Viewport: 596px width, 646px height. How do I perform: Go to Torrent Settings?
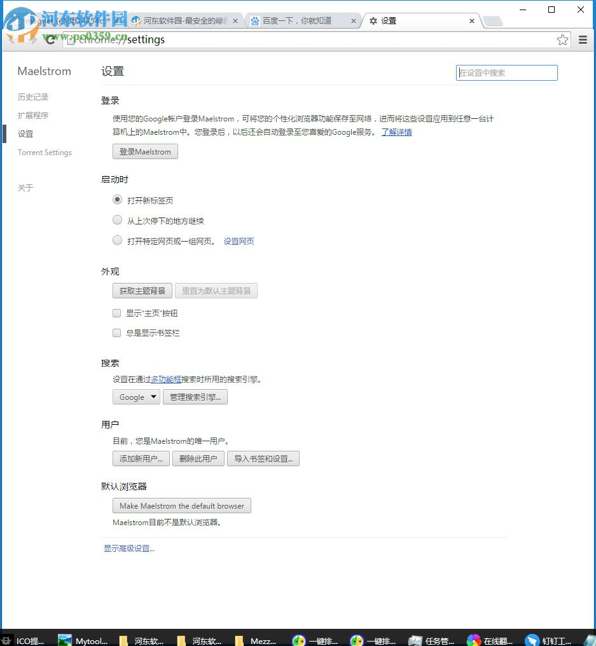point(45,152)
